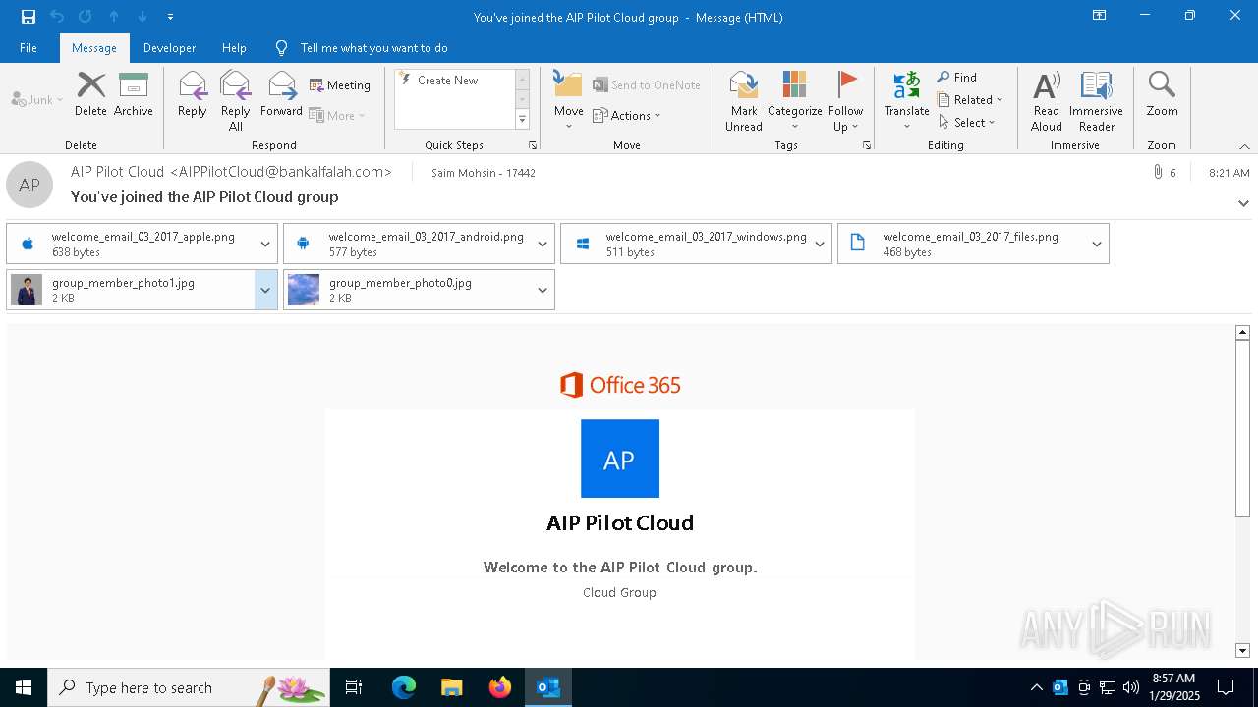Image resolution: width=1258 pixels, height=707 pixels.
Task: Open the Follow Up flag menu
Action: tap(845, 101)
